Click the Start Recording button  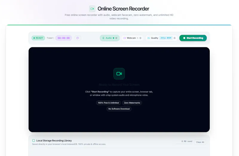pos(193,38)
